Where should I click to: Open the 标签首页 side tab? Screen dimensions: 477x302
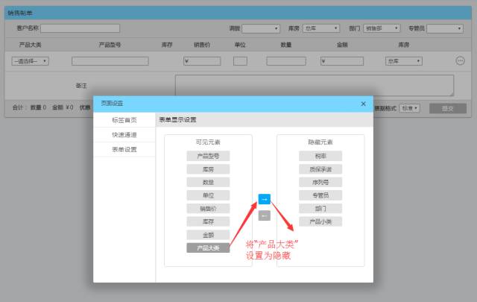124,120
